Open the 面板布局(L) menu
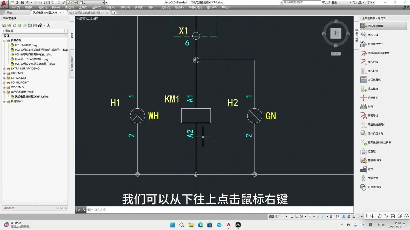This screenshot has width=410, height=230. pyautogui.click(x=195, y=7)
